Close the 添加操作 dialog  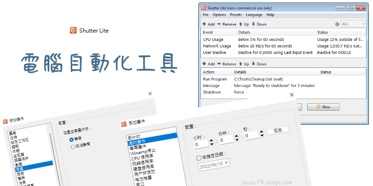(150, 93)
